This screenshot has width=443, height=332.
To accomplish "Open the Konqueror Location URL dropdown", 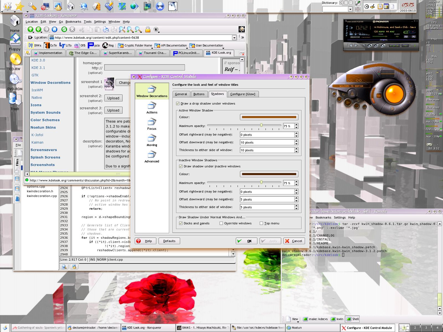I will tap(234, 38).
